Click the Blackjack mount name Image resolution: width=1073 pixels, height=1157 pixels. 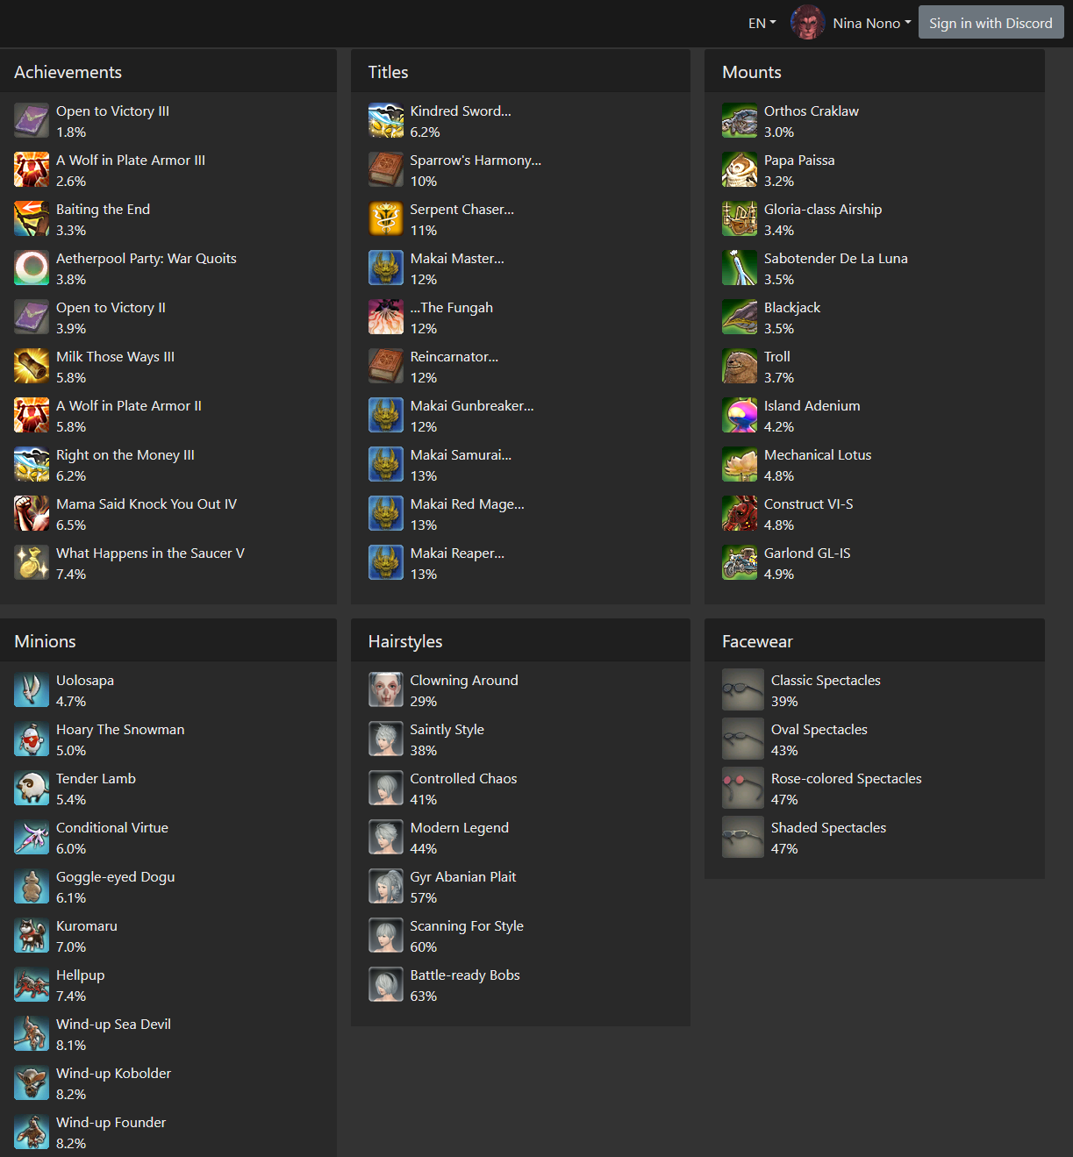(x=792, y=308)
